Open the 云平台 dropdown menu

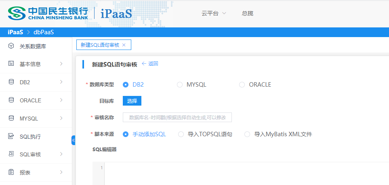pyautogui.click(x=214, y=13)
